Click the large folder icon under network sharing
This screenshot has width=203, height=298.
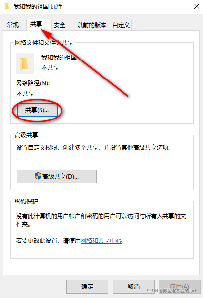tap(25, 63)
